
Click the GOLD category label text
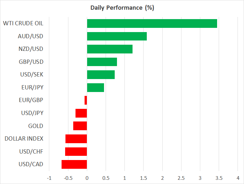coord(35,126)
